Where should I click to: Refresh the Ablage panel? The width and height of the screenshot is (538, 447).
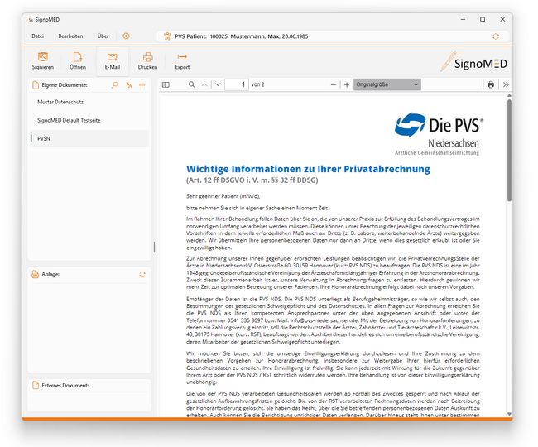coord(142,275)
